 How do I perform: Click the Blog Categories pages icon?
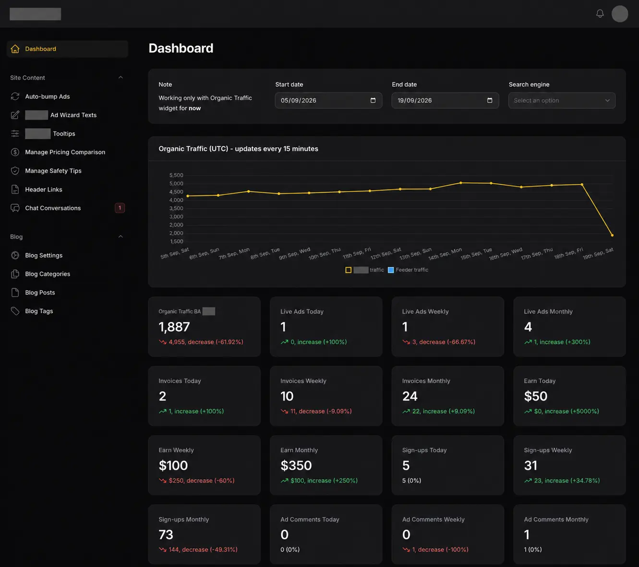tap(15, 274)
